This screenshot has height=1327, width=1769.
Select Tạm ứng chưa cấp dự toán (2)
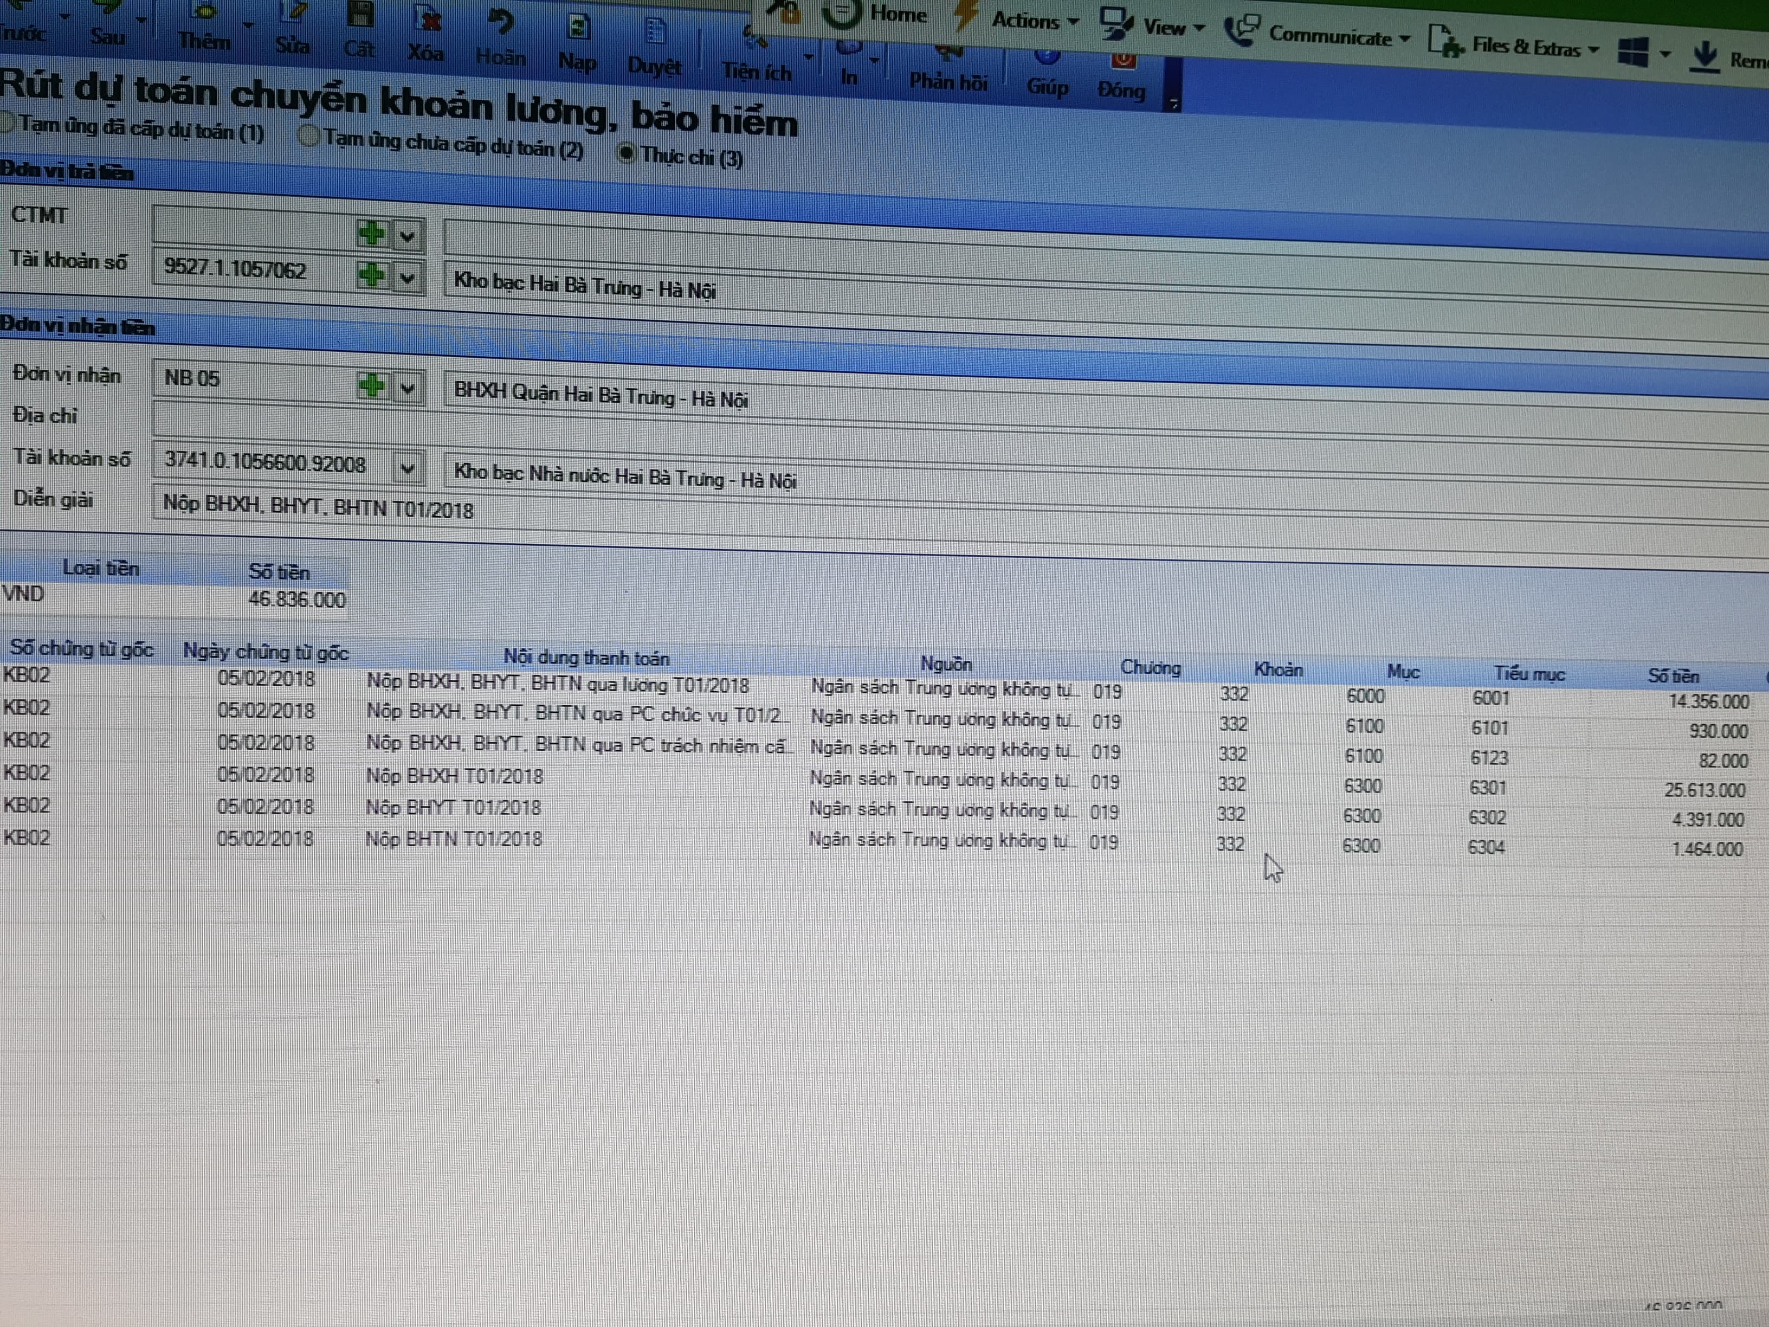[x=440, y=143]
